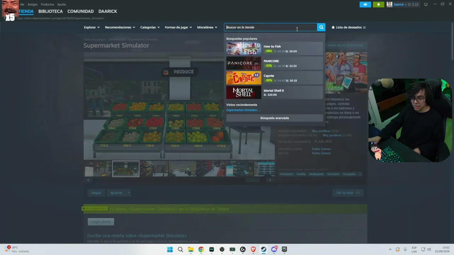Screen dimensions: 454x255
Task: Click How to Fish price S/. 10.03
Action: pyautogui.click(x=291, y=51)
